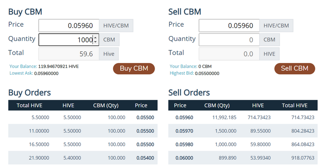Select the buy order priced 0.05400

click(83, 158)
